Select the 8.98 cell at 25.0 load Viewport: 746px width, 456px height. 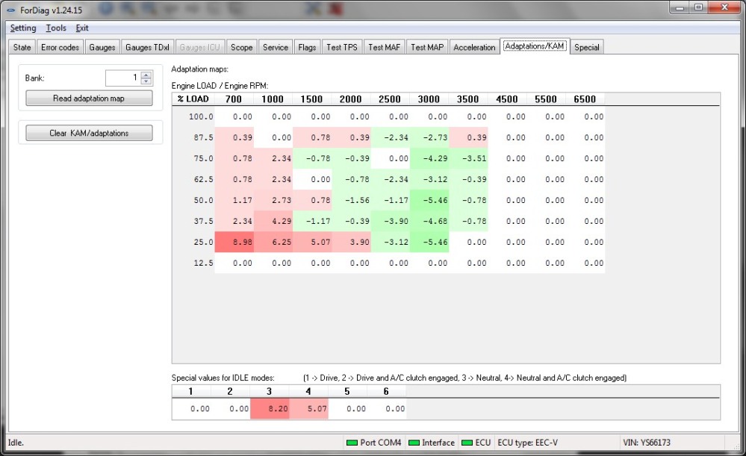tap(234, 243)
